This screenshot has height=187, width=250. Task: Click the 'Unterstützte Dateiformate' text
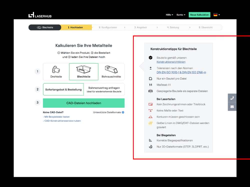click(x=107, y=112)
